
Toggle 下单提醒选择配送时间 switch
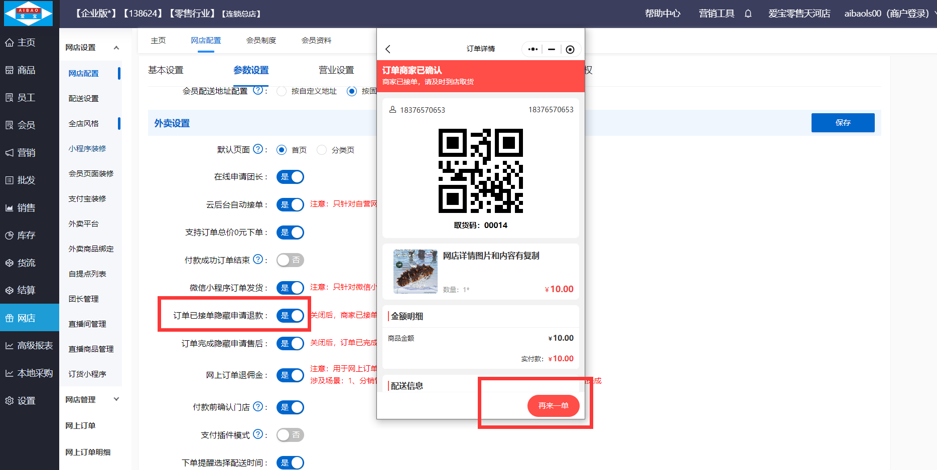[x=290, y=462]
